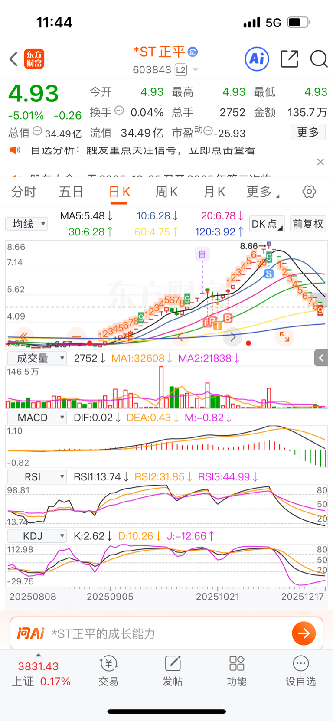The width and height of the screenshot is (333, 721).
Task: Select the 日K tab
Action: (x=120, y=192)
